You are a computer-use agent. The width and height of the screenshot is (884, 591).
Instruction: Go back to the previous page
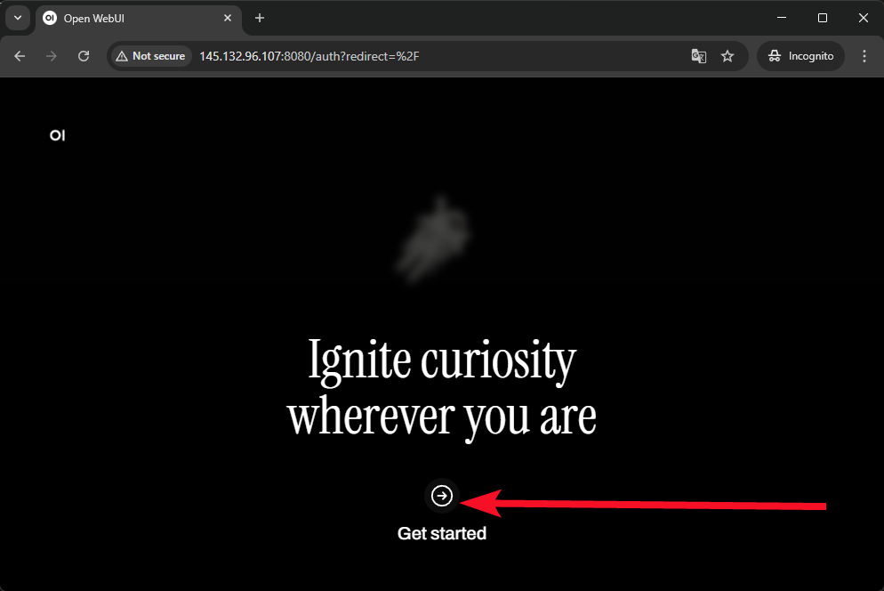coord(20,56)
